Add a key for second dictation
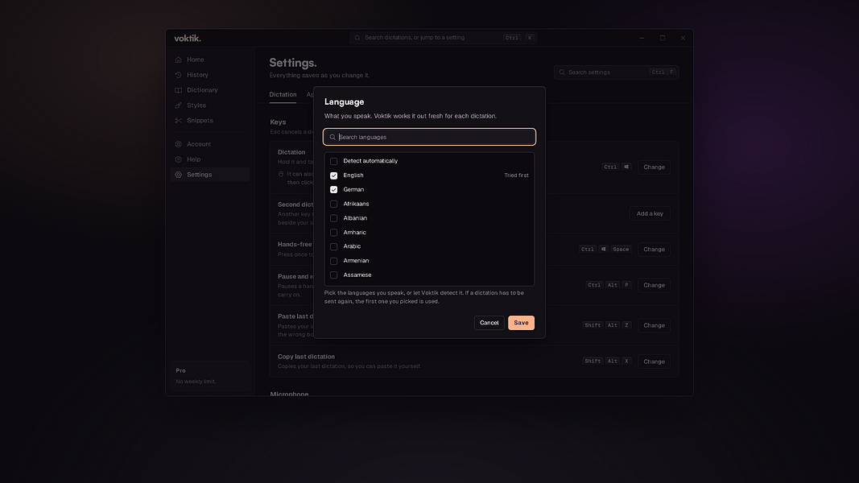The image size is (859, 483). pos(650,213)
